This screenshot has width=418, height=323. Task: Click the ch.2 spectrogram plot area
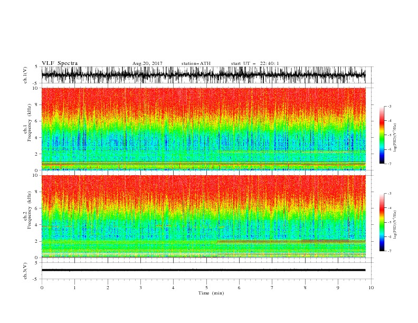point(203,216)
